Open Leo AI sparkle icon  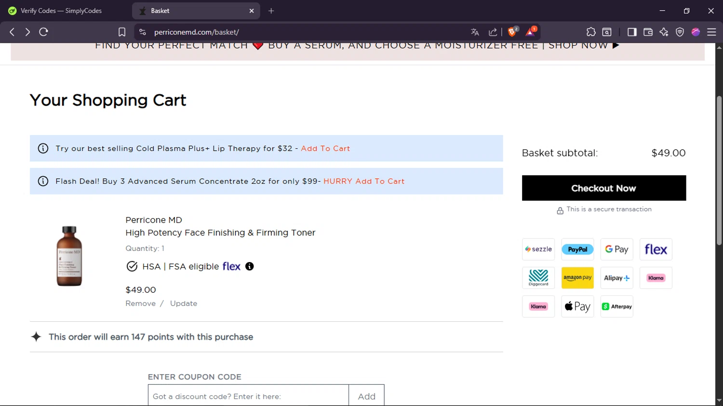[664, 32]
